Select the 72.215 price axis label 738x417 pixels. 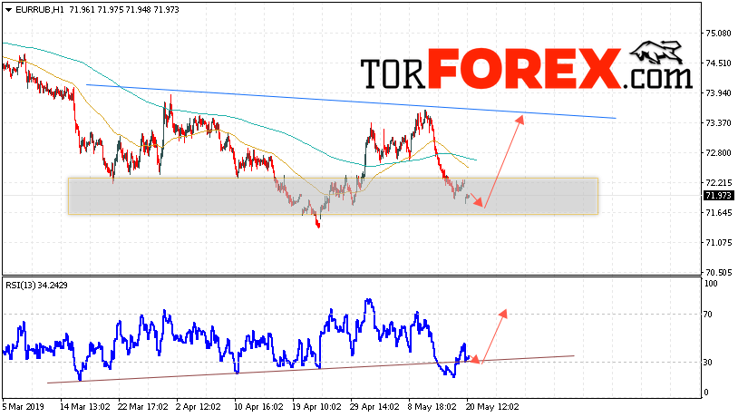(x=719, y=182)
